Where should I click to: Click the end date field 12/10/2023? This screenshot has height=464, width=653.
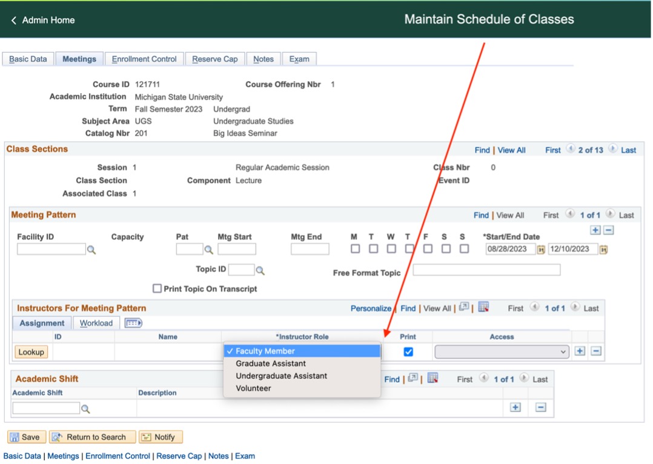click(573, 249)
